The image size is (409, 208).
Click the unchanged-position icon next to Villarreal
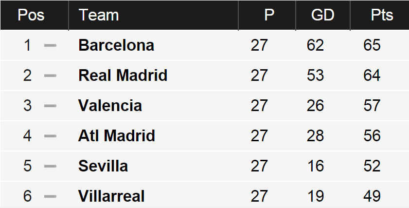click(50, 196)
